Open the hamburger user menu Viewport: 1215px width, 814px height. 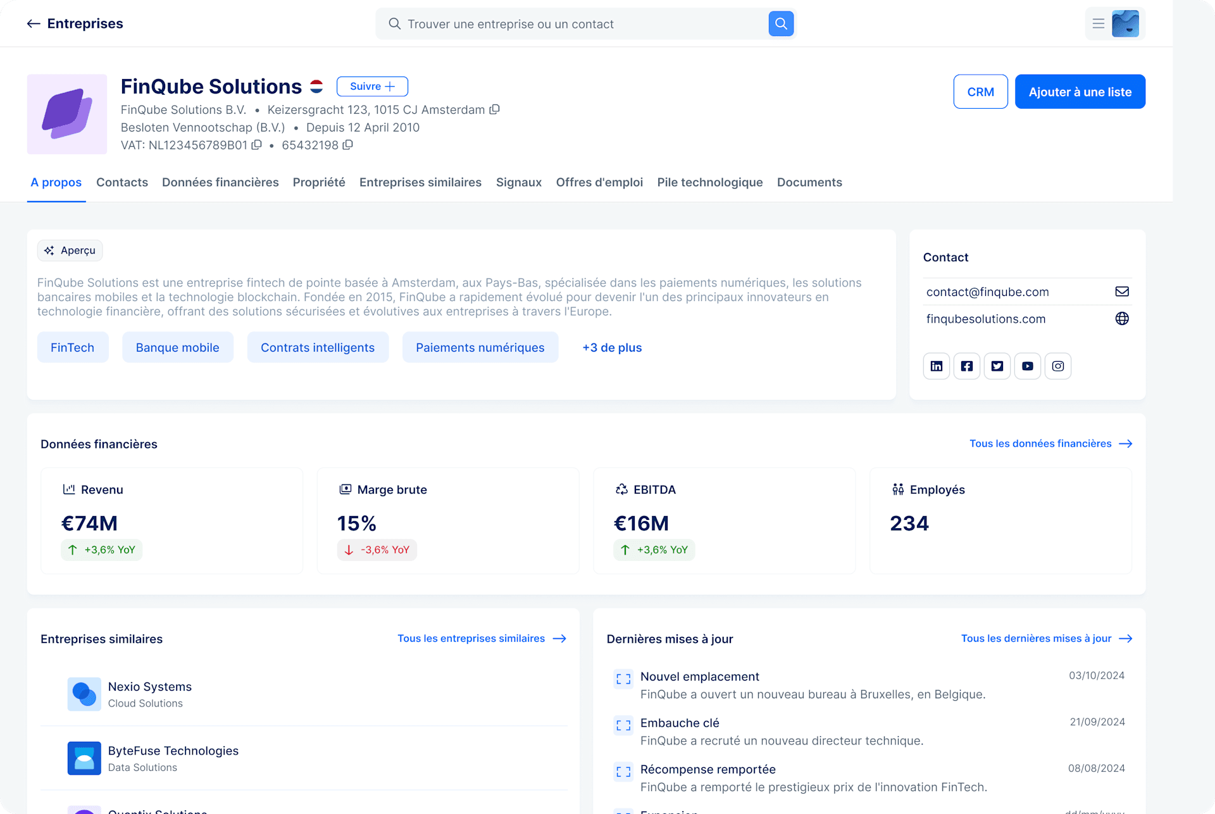1099,24
